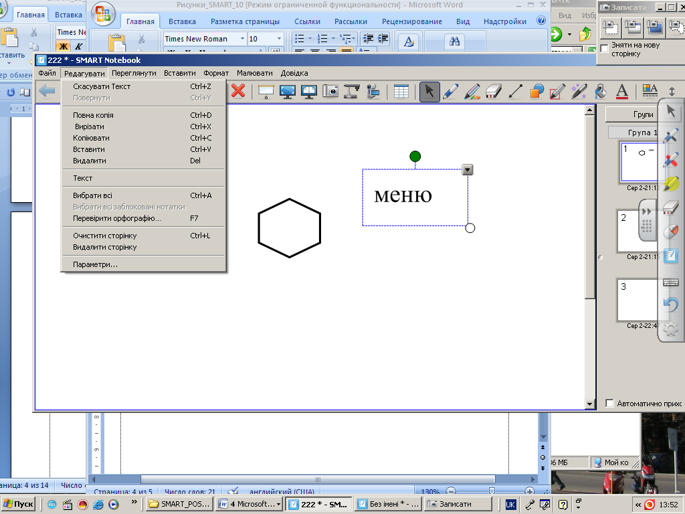Choose the Text tool letter A

click(621, 91)
